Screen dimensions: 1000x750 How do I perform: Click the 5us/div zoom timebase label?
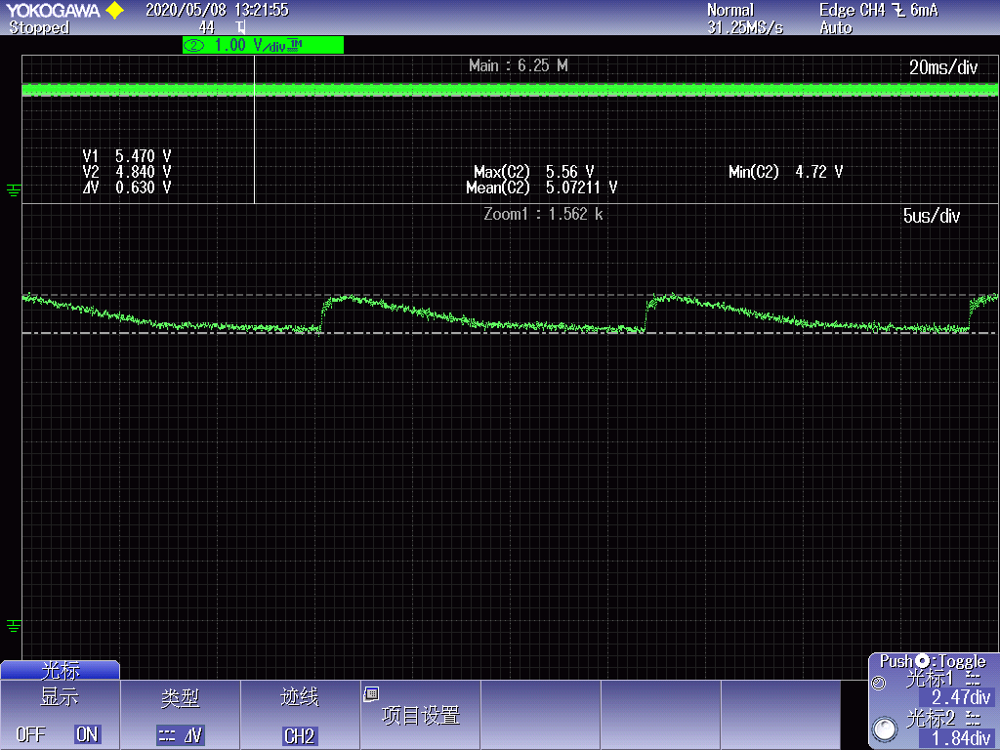coord(931,216)
